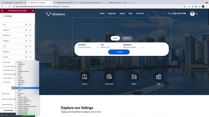
Task: Open the Category field row
Action: pyautogui.click(x=13, y=41)
